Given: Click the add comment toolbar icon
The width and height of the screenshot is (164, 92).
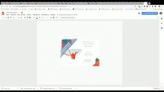Looking at the screenshot, I should tap(54, 18).
